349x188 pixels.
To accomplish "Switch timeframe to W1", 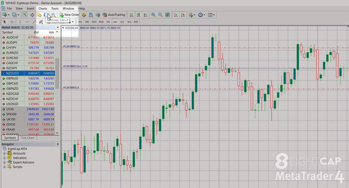I will (x=129, y=22).
